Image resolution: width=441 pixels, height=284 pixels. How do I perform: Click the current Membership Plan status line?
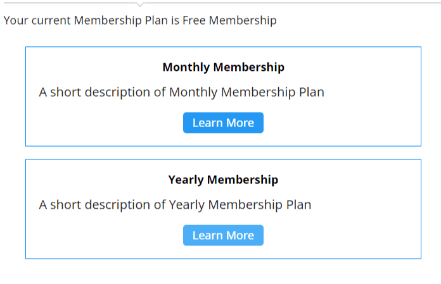(140, 20)
